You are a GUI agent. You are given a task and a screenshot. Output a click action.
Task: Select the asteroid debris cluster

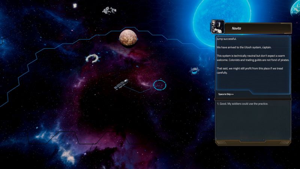tap(109, 10)
